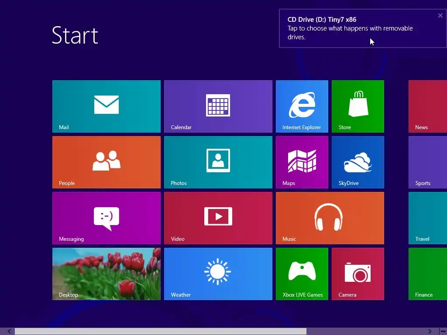The width and height of the screenshot is (447, 335).
Task: Open the Video tile
Action: pyautogui.click(x=218, y=218)
